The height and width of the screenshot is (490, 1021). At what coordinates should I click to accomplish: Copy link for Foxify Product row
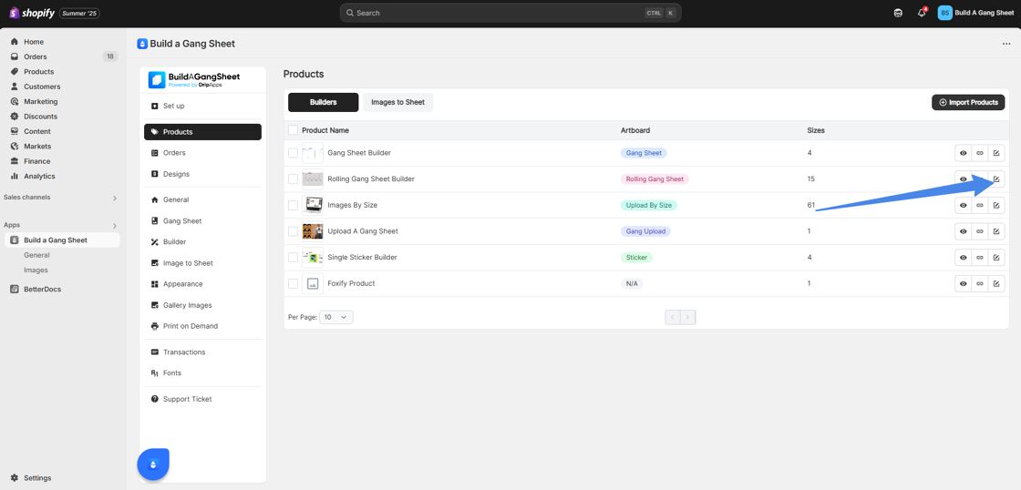point(979,284)
